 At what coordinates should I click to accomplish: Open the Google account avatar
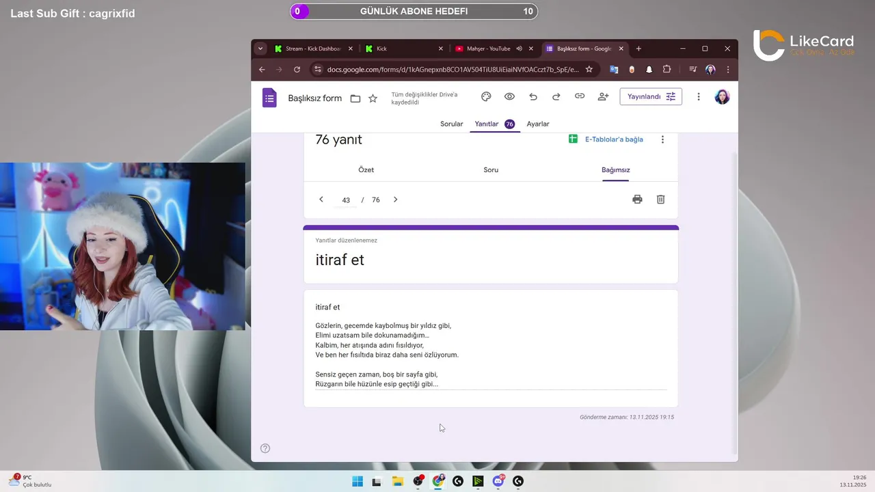tap(722, 97)
